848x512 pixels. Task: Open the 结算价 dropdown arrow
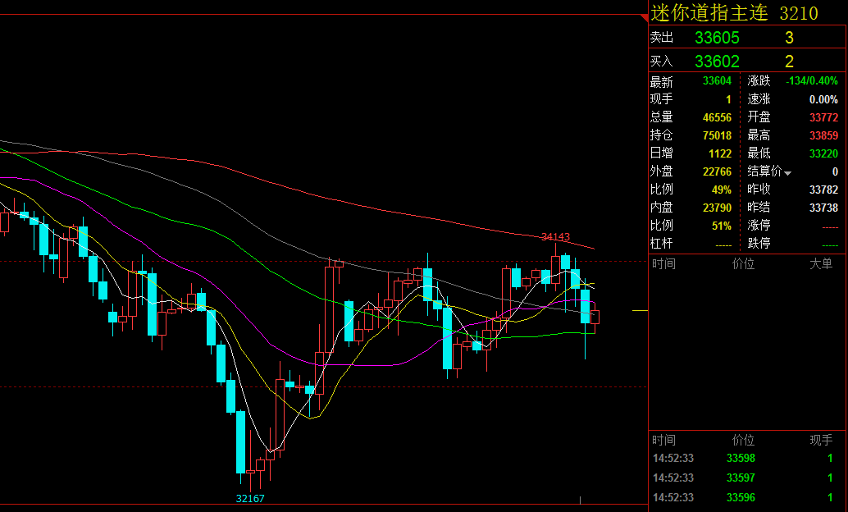787,173
